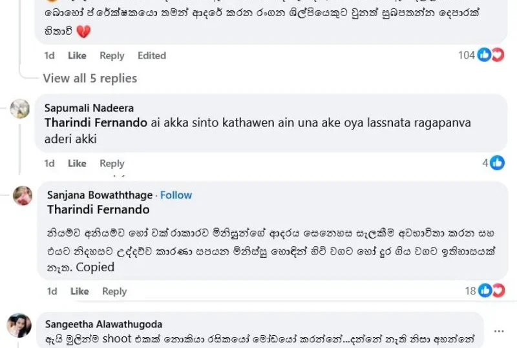517x348 pixels.
Task: Open Sapumali Nadeera's profile name link
Action: coord(89,108)
